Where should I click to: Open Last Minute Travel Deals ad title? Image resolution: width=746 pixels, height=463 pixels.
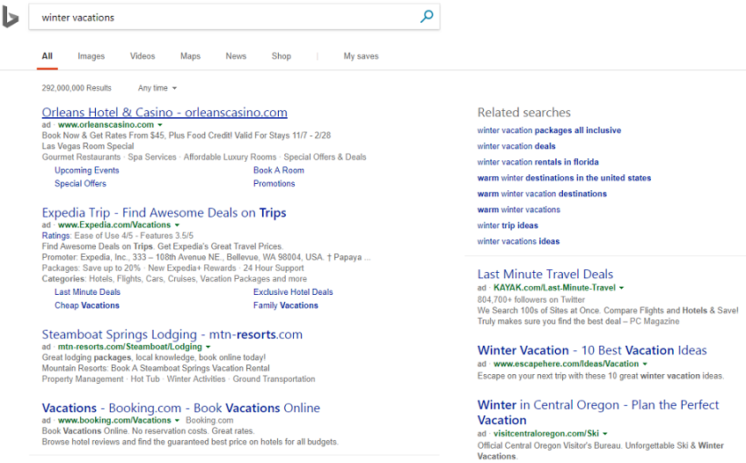(x=545, y=274)
